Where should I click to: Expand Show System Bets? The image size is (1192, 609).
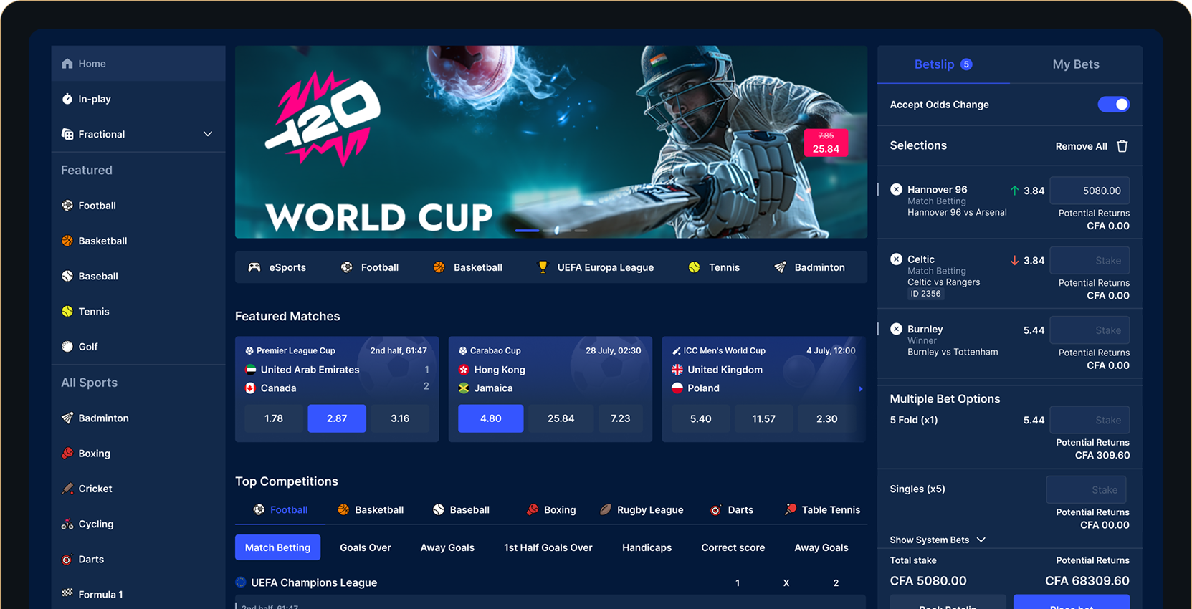pyautogui.click(x=938, y=540)
